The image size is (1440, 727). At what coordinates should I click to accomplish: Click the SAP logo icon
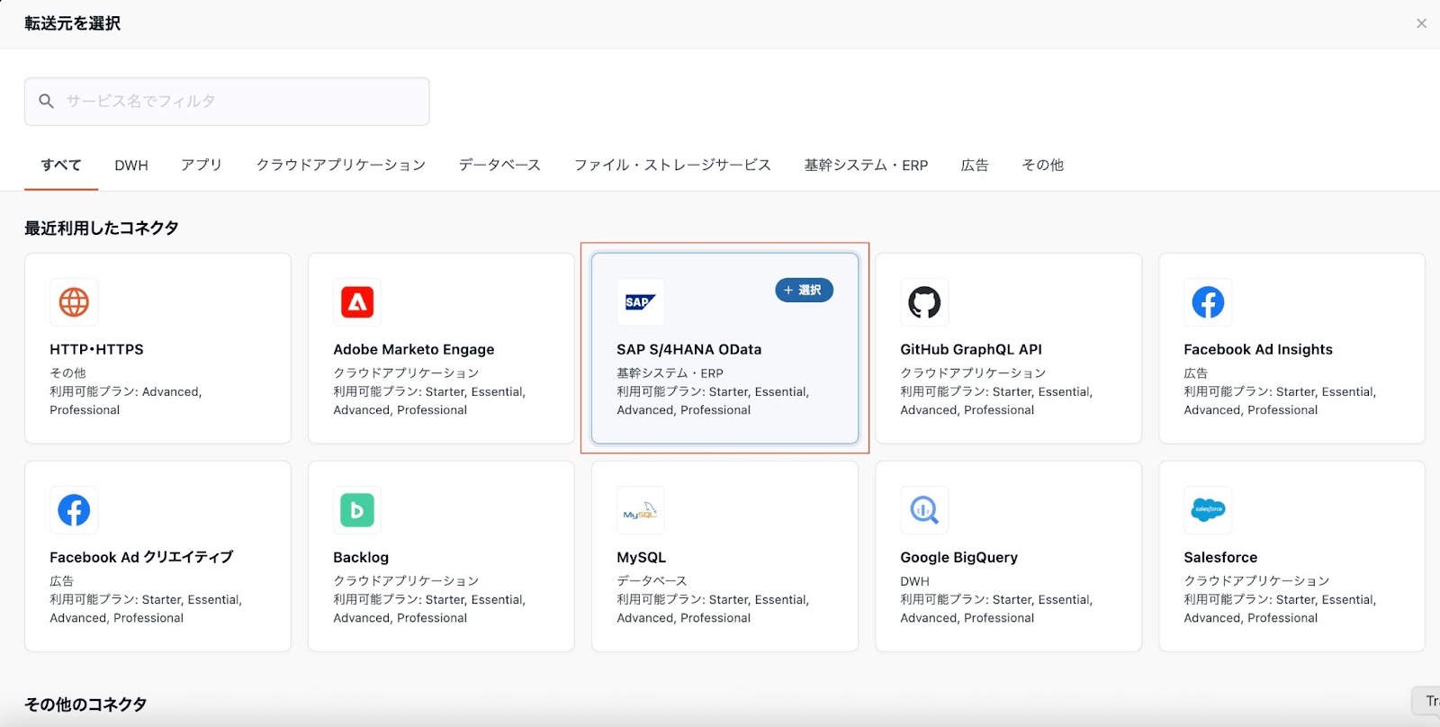click(641, 302)
